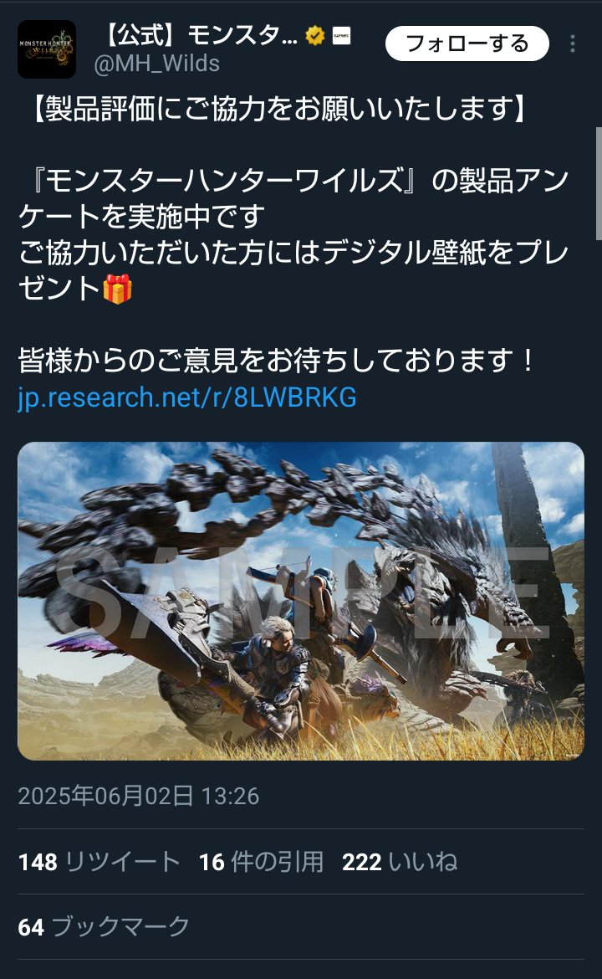
Task: View the 16 件の引用 quotes list
Action: coord(261,862)
